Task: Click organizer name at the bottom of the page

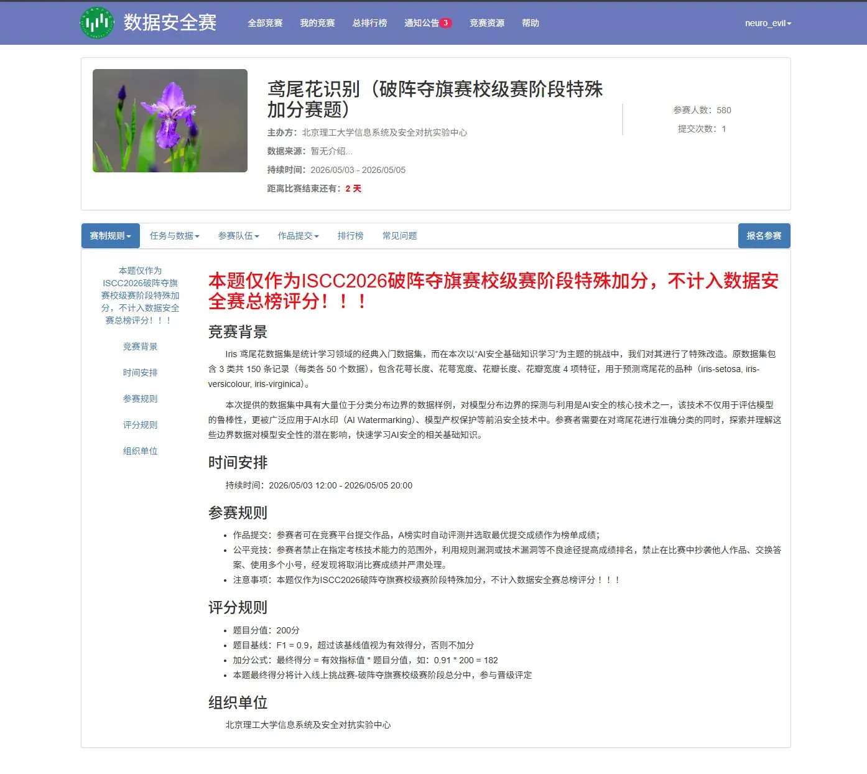Action: pyautogui.click(x=308, y=725)
